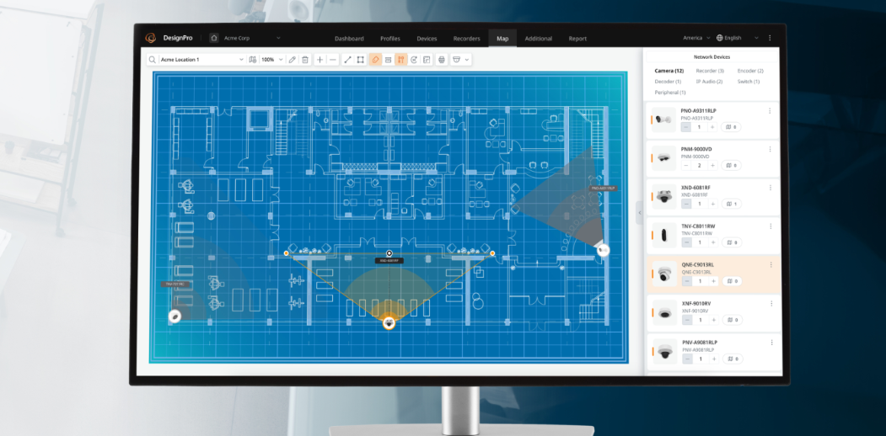Select the Map tab
This screenshot has width=886, height=436.
pyautogui.click(x=502, y=39)
